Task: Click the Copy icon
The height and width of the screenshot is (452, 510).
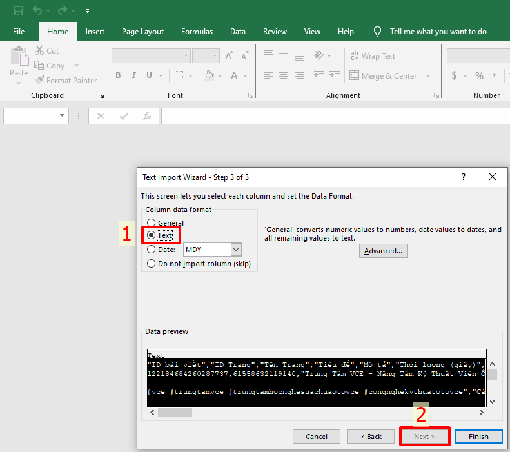Action: 39,65
